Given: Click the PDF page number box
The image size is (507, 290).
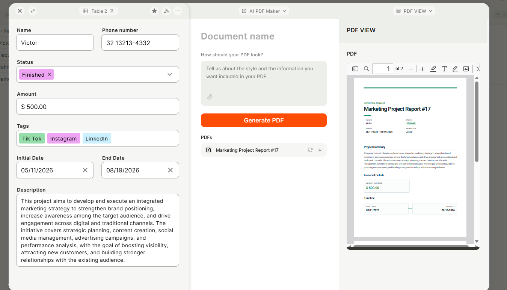Looking at the screenshot, I should [x=383, y=69].
